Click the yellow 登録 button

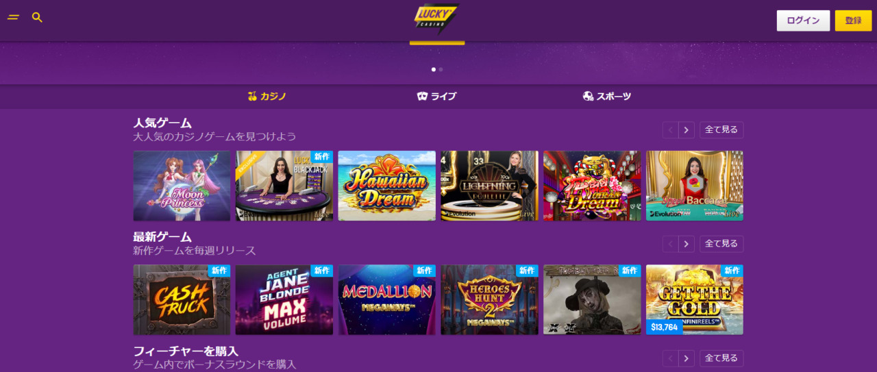click(x=853, y=21)
